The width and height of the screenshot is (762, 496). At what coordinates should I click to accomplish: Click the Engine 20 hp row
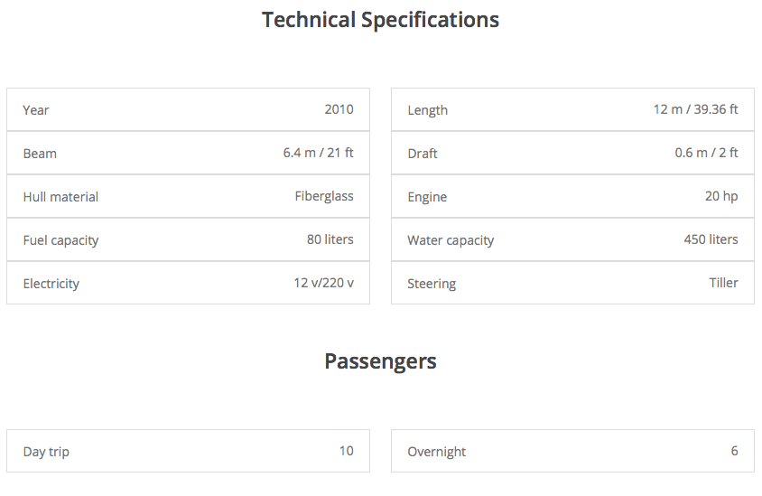click(x=572, y=197)
